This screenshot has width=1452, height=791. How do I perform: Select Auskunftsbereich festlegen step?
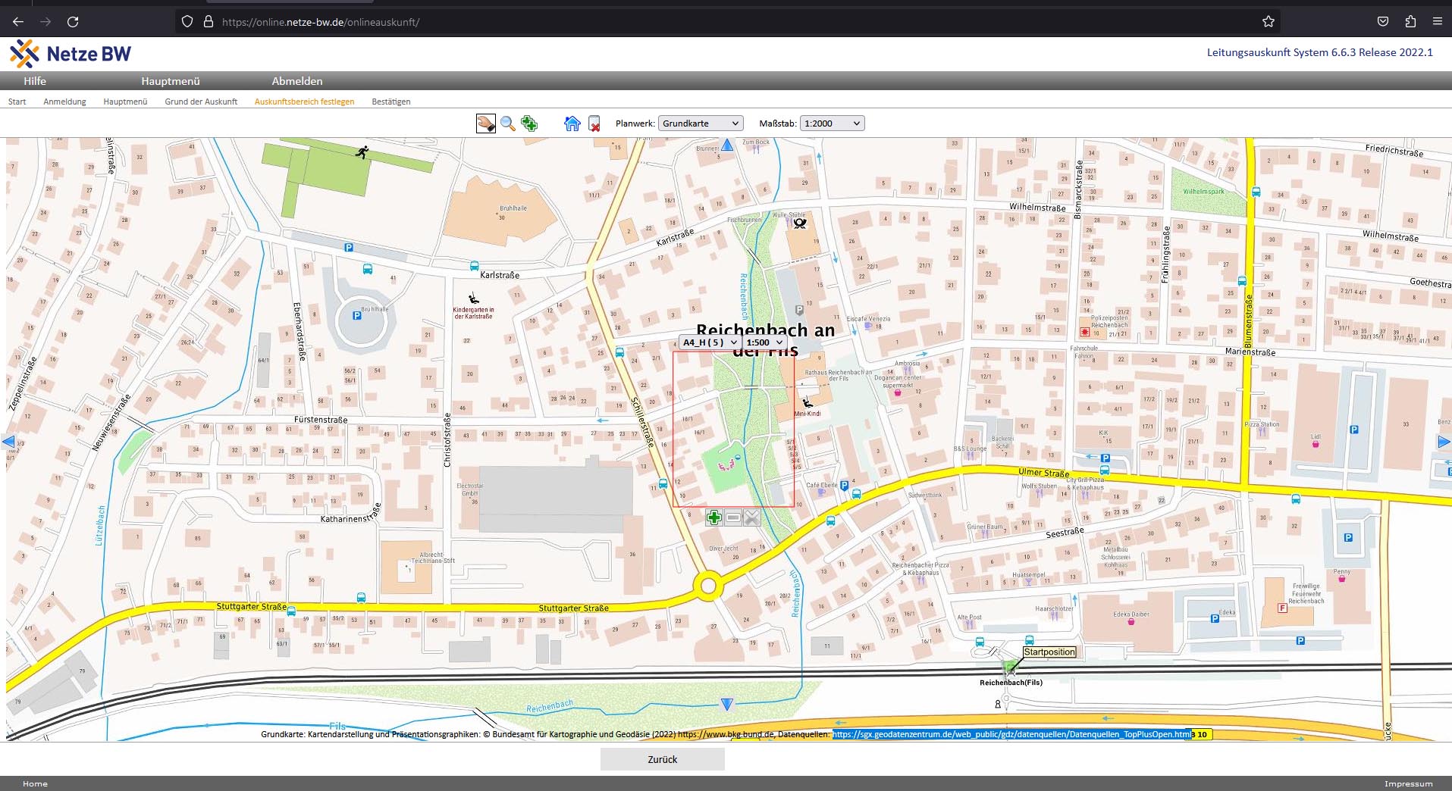tap(304, 102)
